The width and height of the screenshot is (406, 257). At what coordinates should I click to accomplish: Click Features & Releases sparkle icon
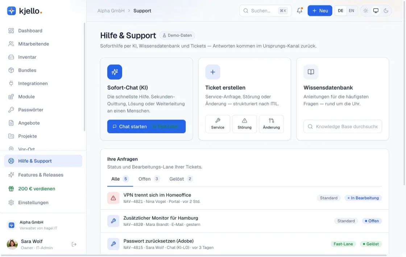[x=11, y=175]
